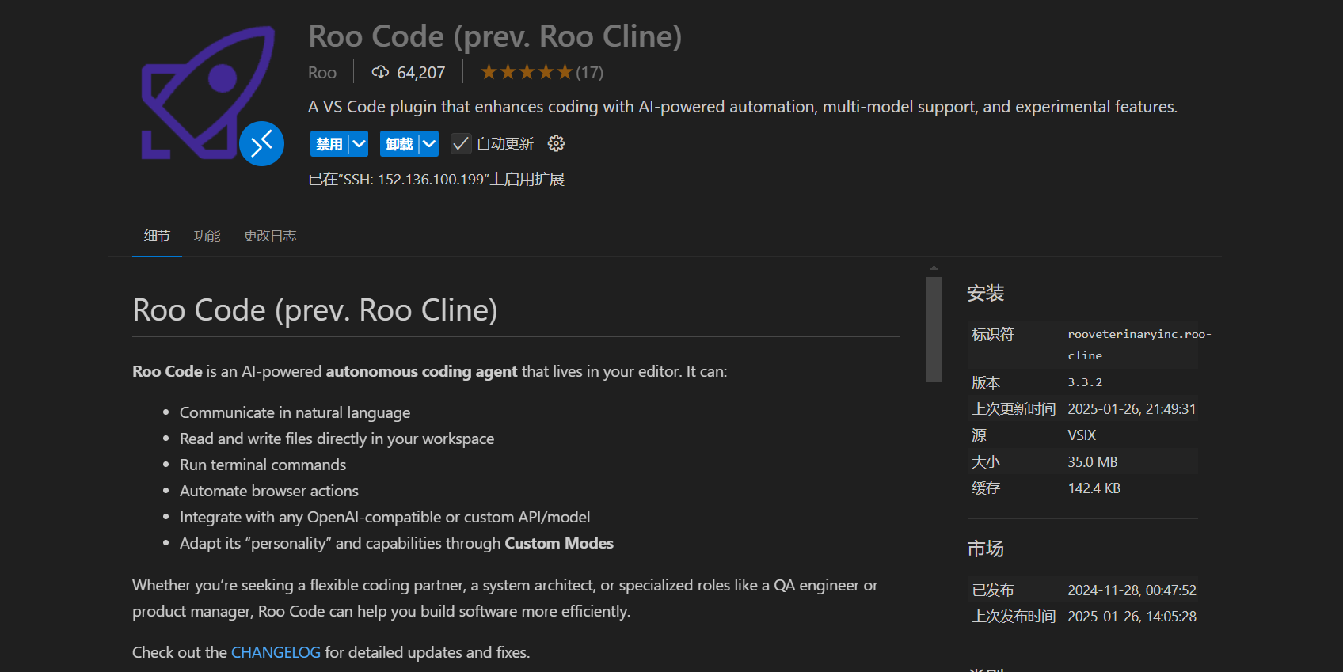Expand the 卸载 uninstall dropdown arrow
Image resolution: width=1343 pixels, height=672 pixels.
click(x=428, y=143)
